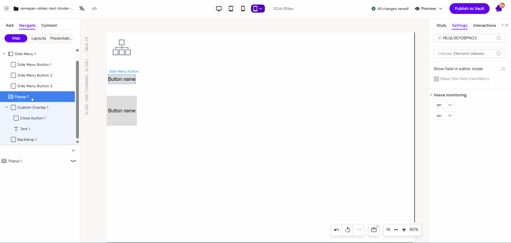511x243 pixels.
Task: Open the translation language icon
Action: click(x=82, y=9)
